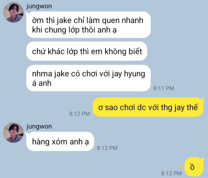Image resolution: width=208 pixels, height=178 pixels.
Task: Select the 'nhma jake có chơi với jay hyung' bubble
Action: pos(88,78)
